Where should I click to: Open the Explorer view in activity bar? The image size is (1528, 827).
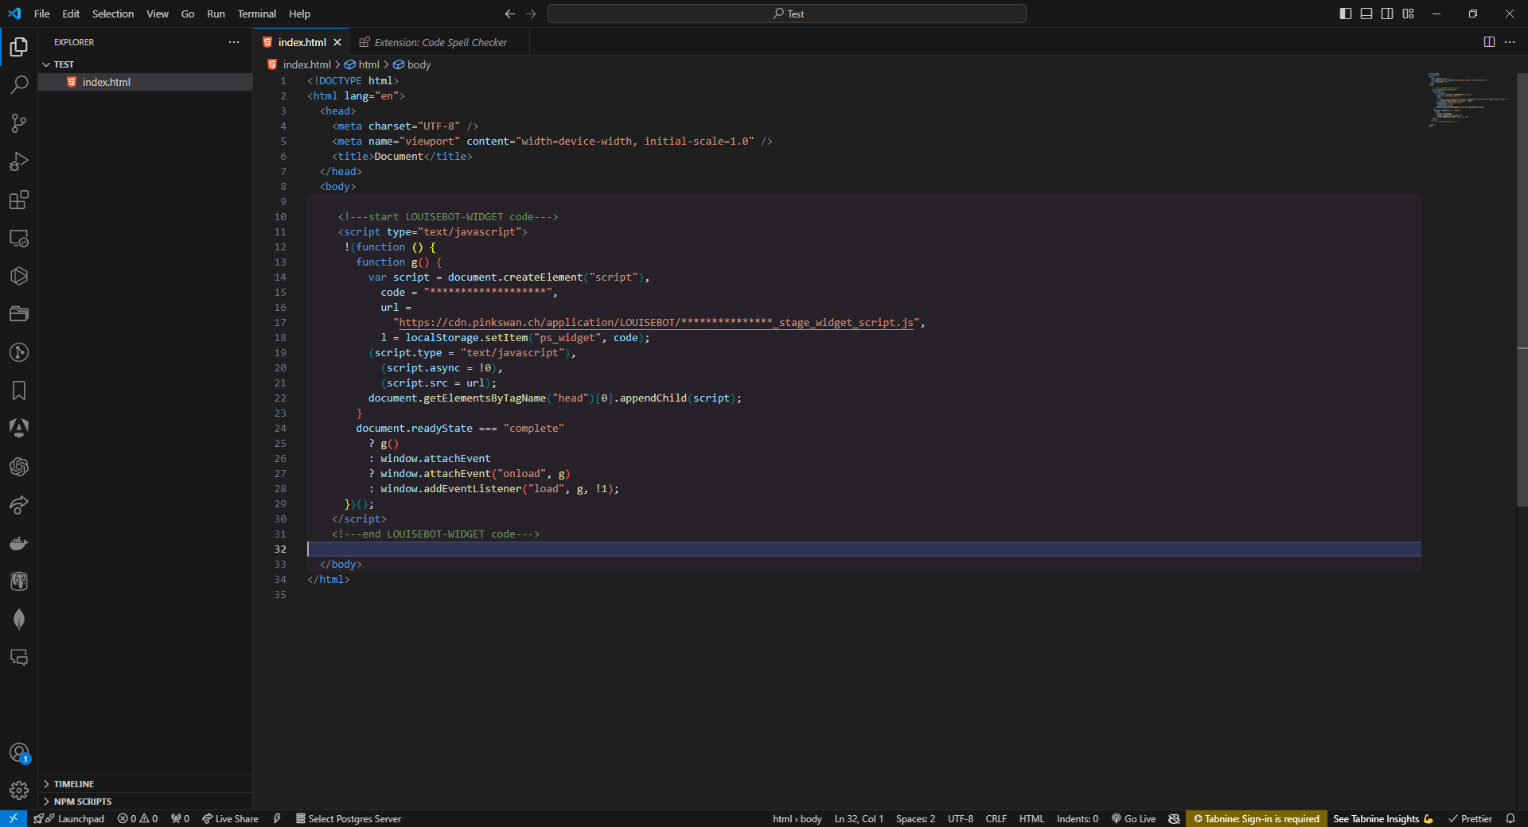coord(19,47)
